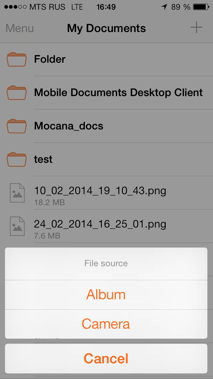Tap the image icon for 10_02_2014_19_10_43.png
213x379 pixels.
pyautogui.click(x=17, y=193)
